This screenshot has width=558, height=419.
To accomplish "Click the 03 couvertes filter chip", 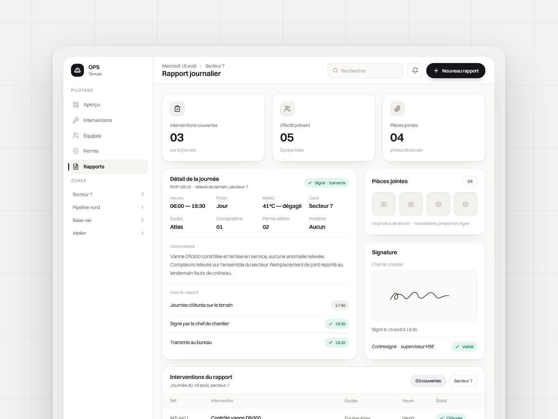I will pyautogui.click(x=428, y=381).
